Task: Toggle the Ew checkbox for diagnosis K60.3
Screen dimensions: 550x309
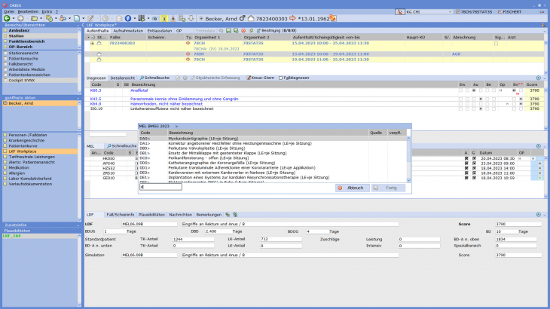Action: [x=461, y=89]
